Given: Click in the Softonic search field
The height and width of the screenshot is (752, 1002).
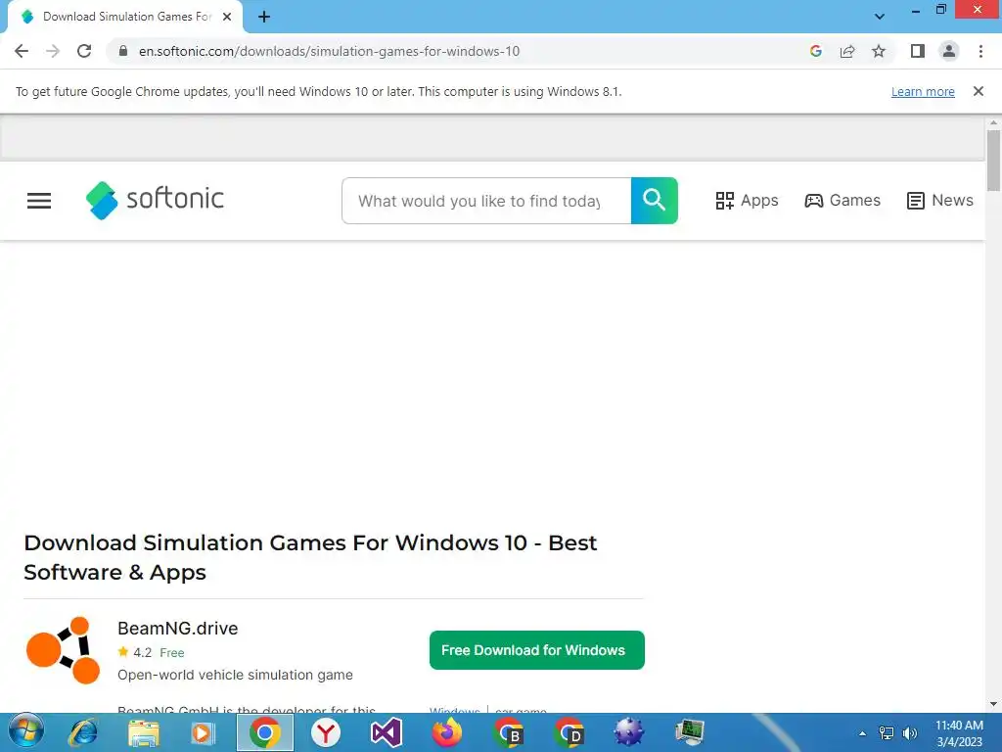Looking at the screenshot, I should (x=486, y=201).
